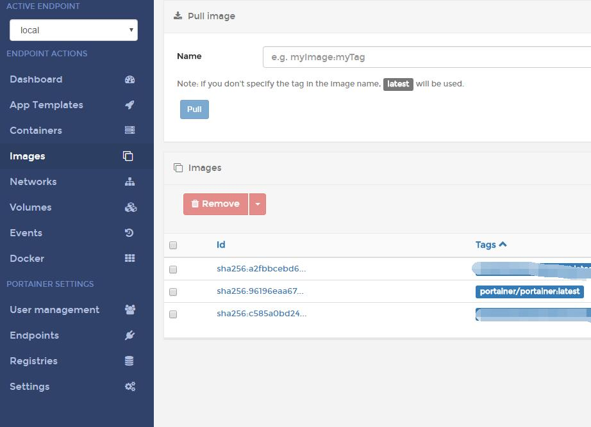Select the portainer/portainer:latest image row checkbox
Viewport: 591px width, 427px height.
pyautogui.click(x=173, y=292)
